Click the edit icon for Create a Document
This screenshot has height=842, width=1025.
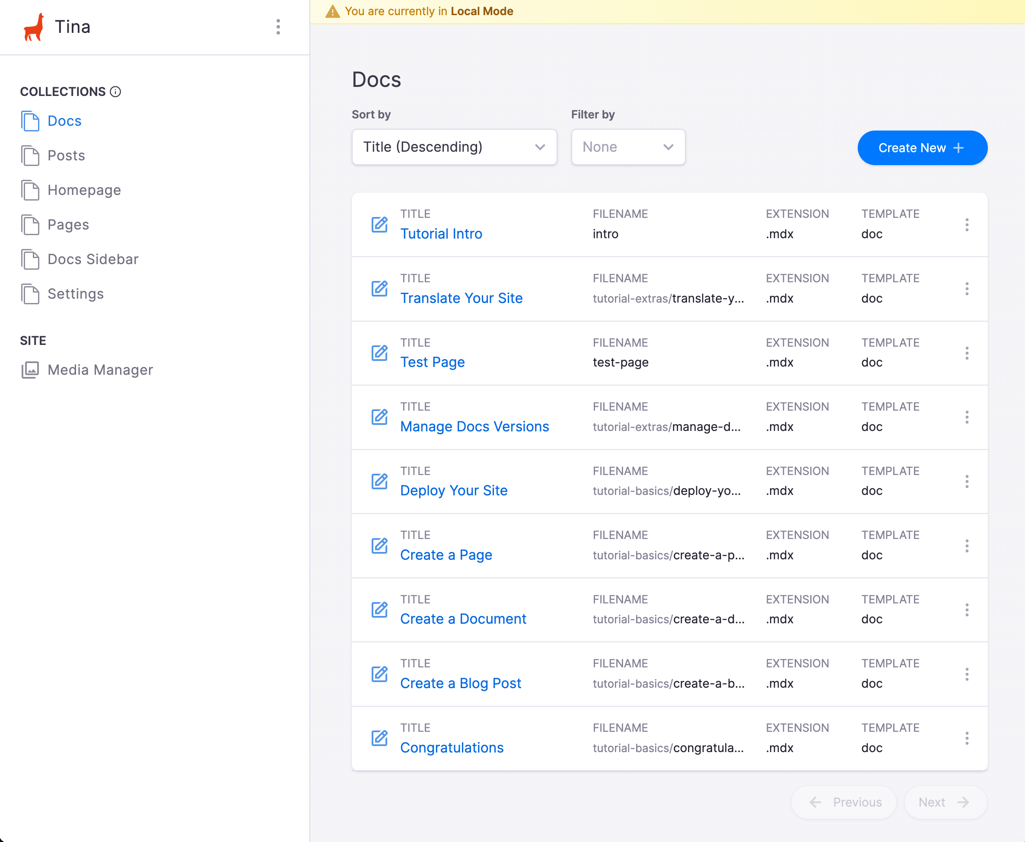click(379, 610)
